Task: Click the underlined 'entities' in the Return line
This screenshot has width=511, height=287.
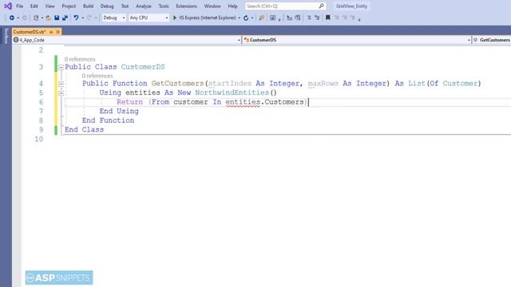Action: point(243,102)
